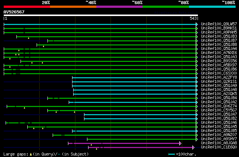Select the UniRef100_Q2R1S1 label
Image resolution: width=239 pixels, height=157 pixels.
tap(219, 82)
